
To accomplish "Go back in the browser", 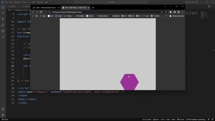I will click(33, 12).
